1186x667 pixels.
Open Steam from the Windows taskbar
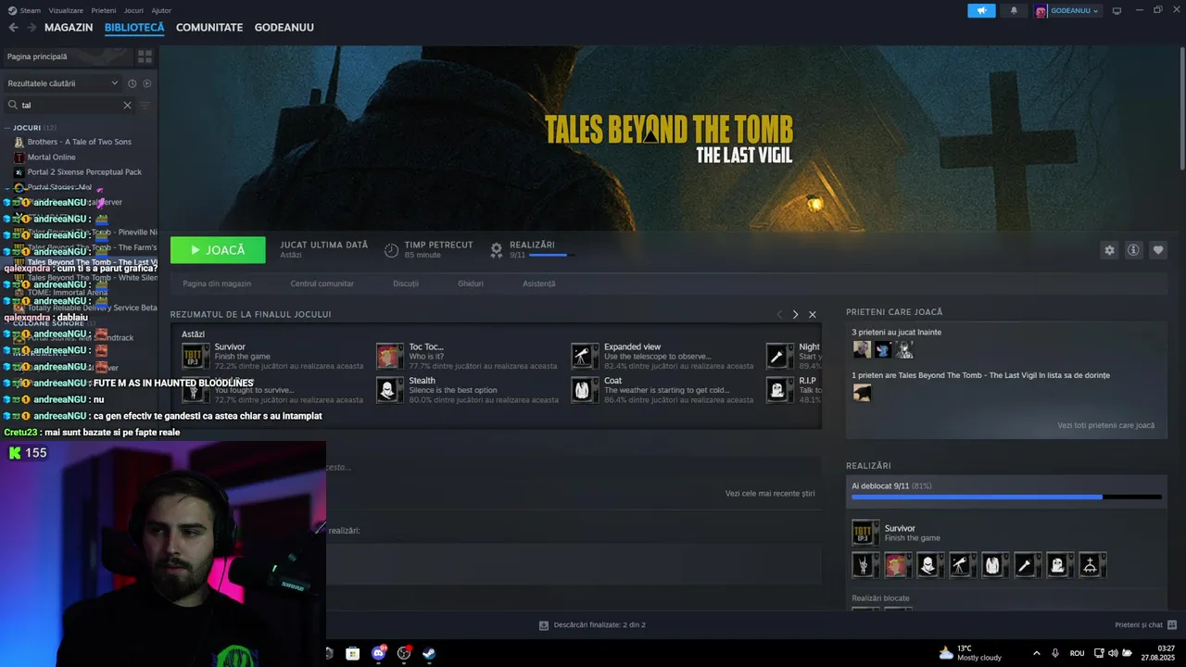430,653
